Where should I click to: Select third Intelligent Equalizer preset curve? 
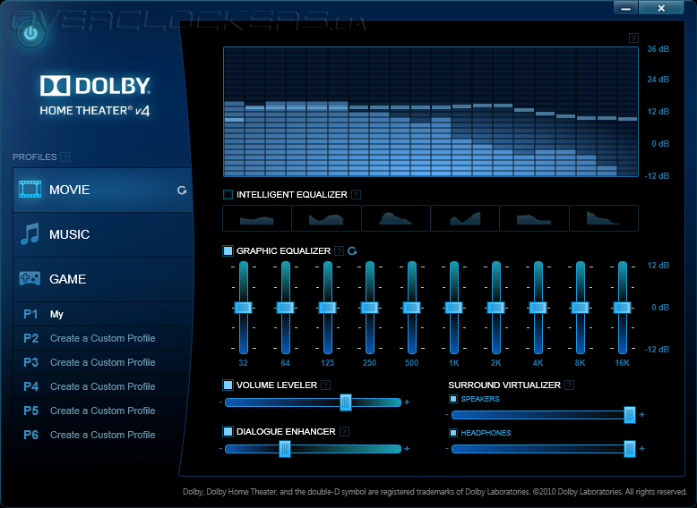(x=396, y=218)
